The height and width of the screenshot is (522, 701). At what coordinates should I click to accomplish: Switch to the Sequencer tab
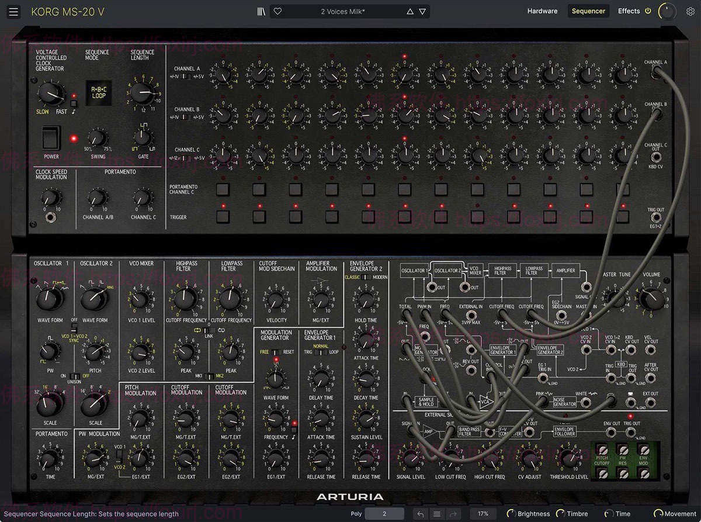click(588, 11)
